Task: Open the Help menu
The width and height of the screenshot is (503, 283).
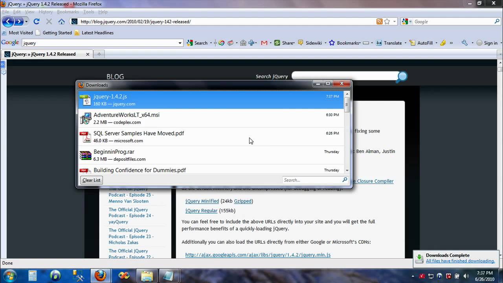Action: [103, 12]
